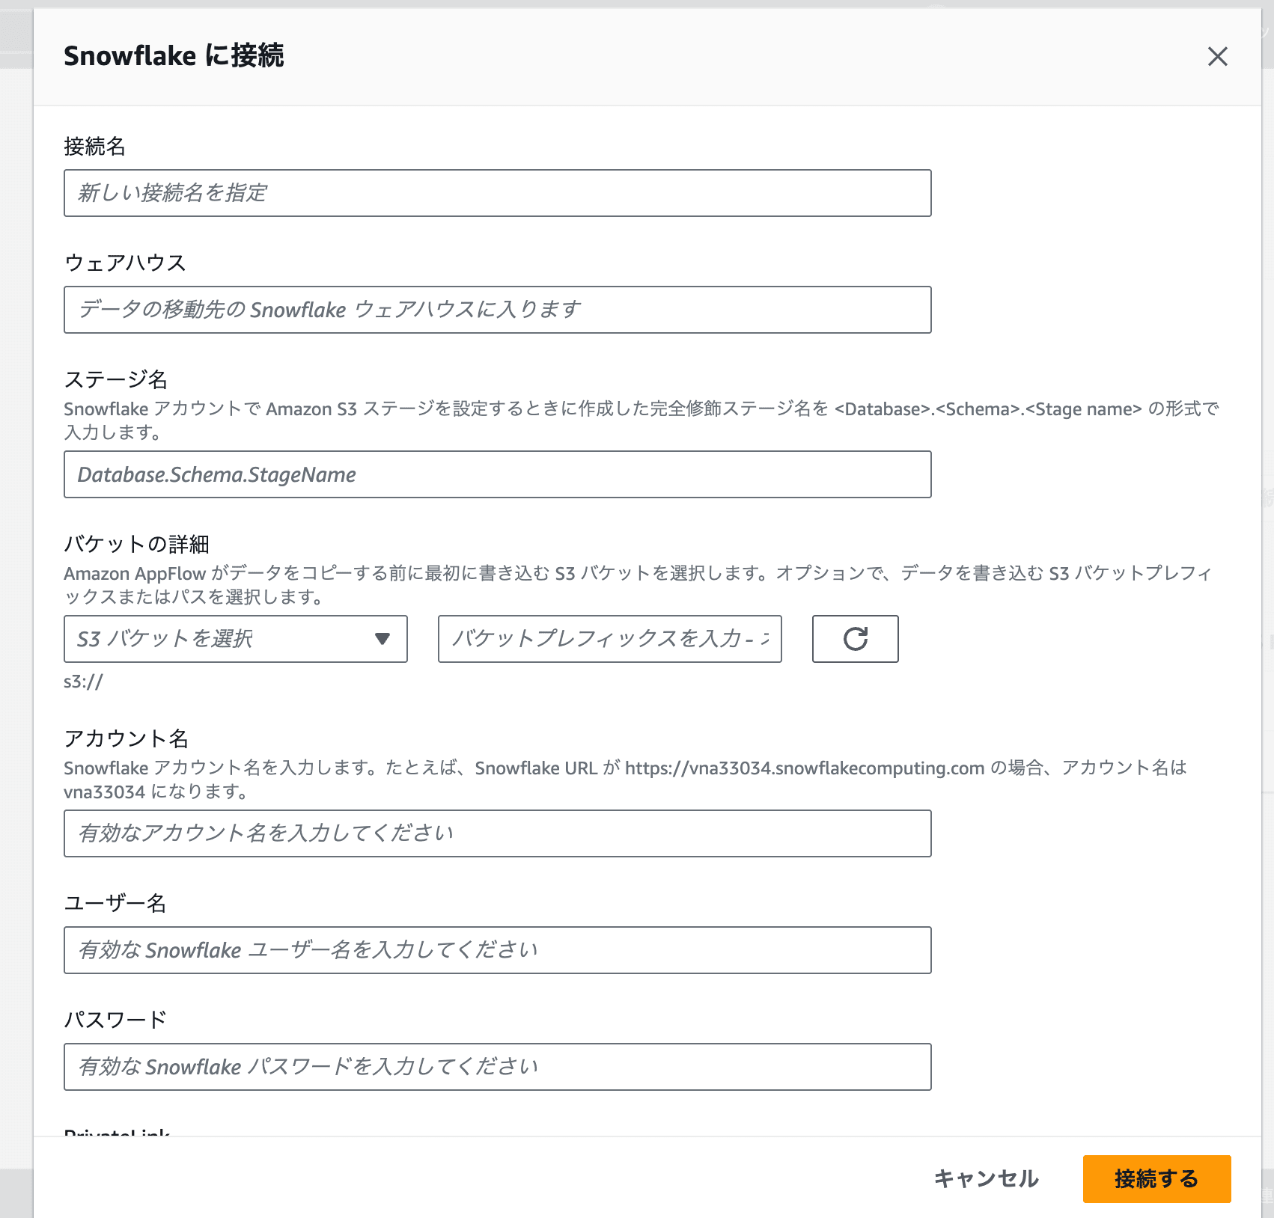This screenshot has height=1218, width=1274.
Task: Refresh the S3 bucket list
Action: pos(856,639)
